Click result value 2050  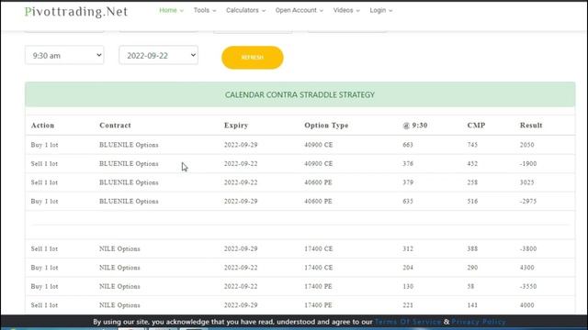tap(526, 145)
